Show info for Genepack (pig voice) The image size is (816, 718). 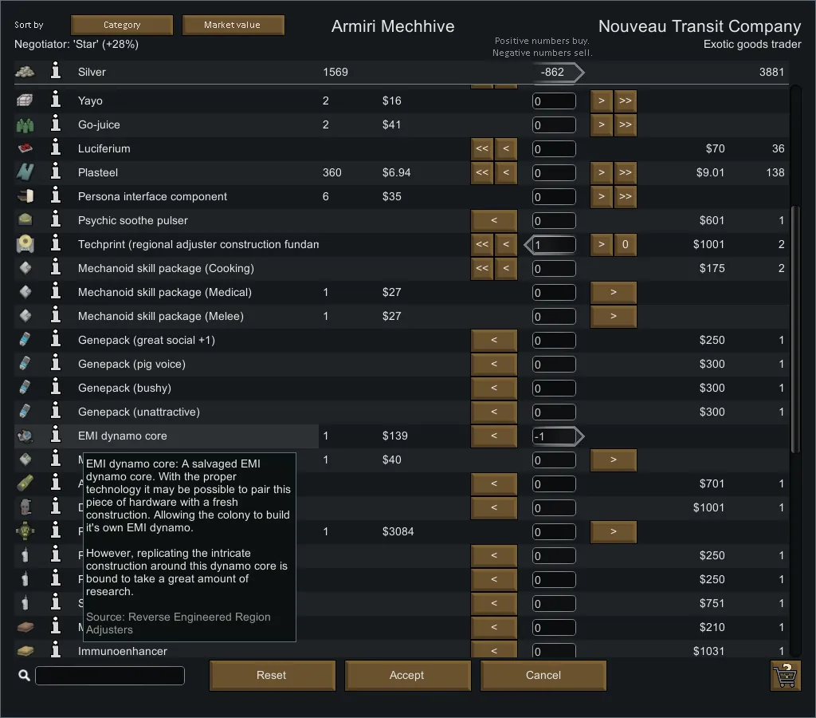tap(56, 364)
